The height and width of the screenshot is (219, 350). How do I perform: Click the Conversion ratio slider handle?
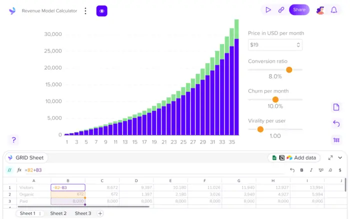pyautogui.click(x=289, y=70)
